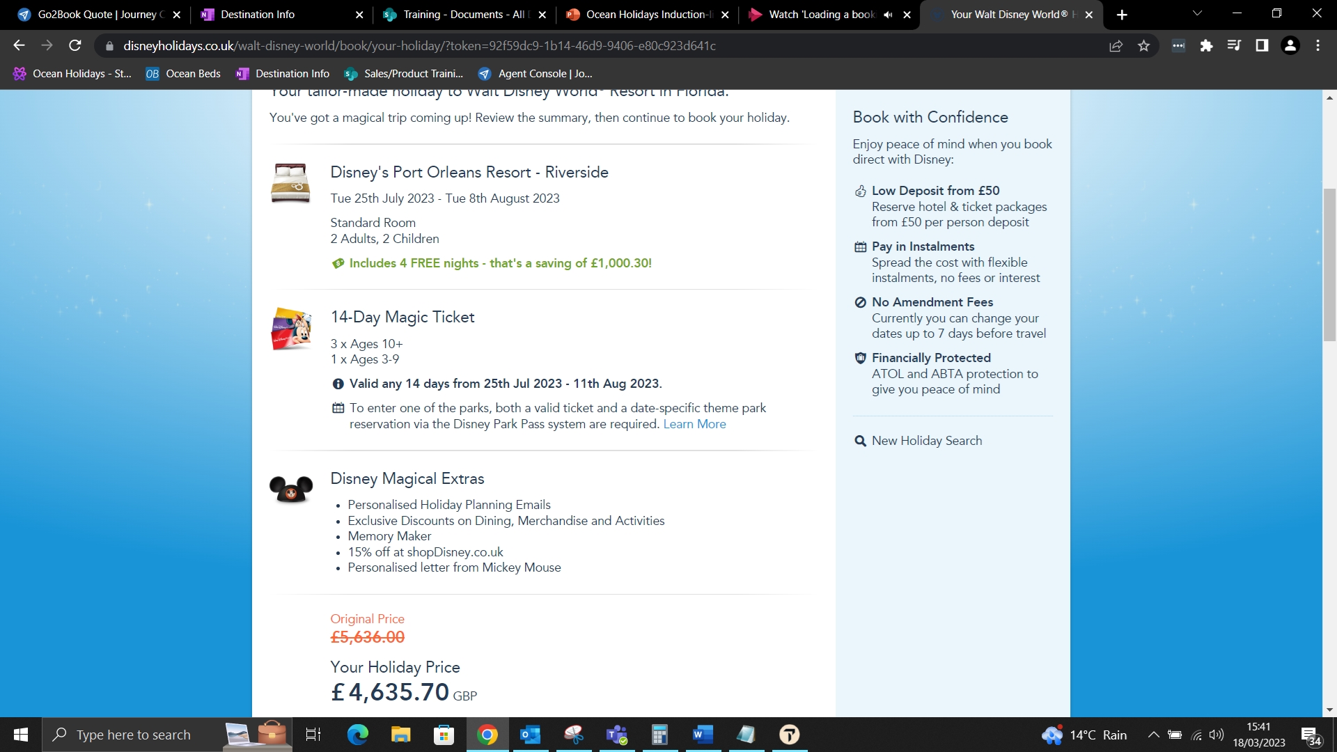The image size is (1337, 752).
Task: Open the media control icon in toolbar
Action: coord(1234,46)
